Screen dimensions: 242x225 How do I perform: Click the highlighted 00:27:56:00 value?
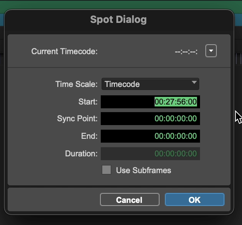(176, 102)
